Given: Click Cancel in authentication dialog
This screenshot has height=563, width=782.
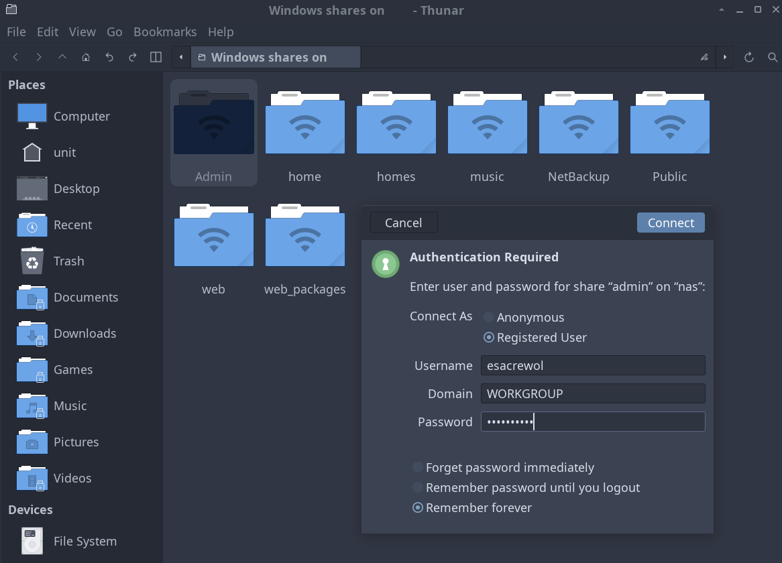Looking at the screenshot, I should pyautogui.click(x=404, y=223).
